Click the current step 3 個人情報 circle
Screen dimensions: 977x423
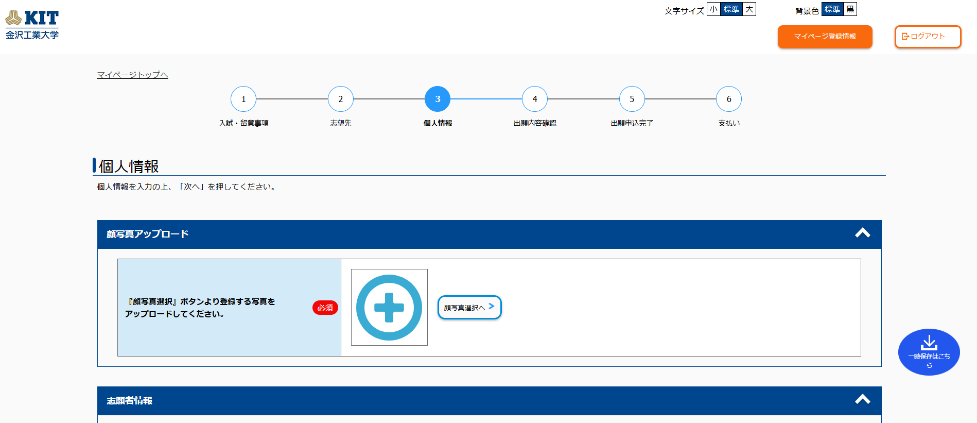click(x=438, y=99)
